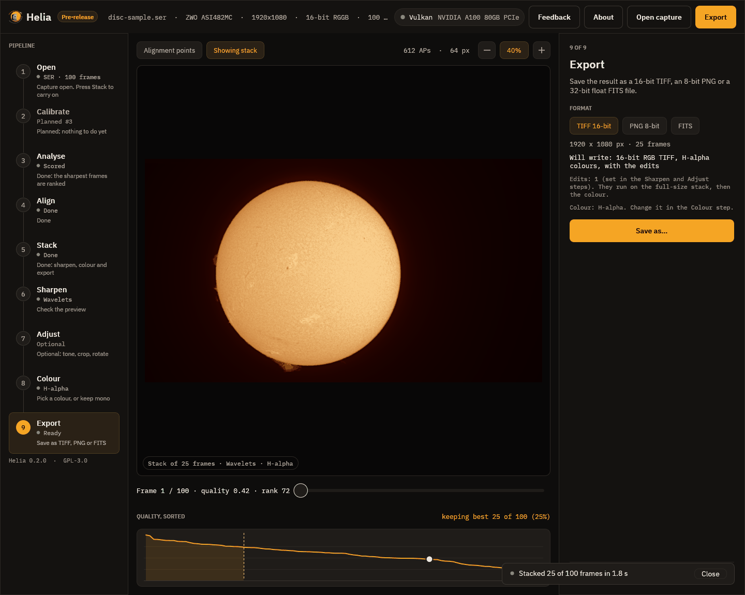Image resolution: width=745 pixels, height=595 pixels.
Task: Click 'keeping best 25 of 100' text
Action: (496, 517)
